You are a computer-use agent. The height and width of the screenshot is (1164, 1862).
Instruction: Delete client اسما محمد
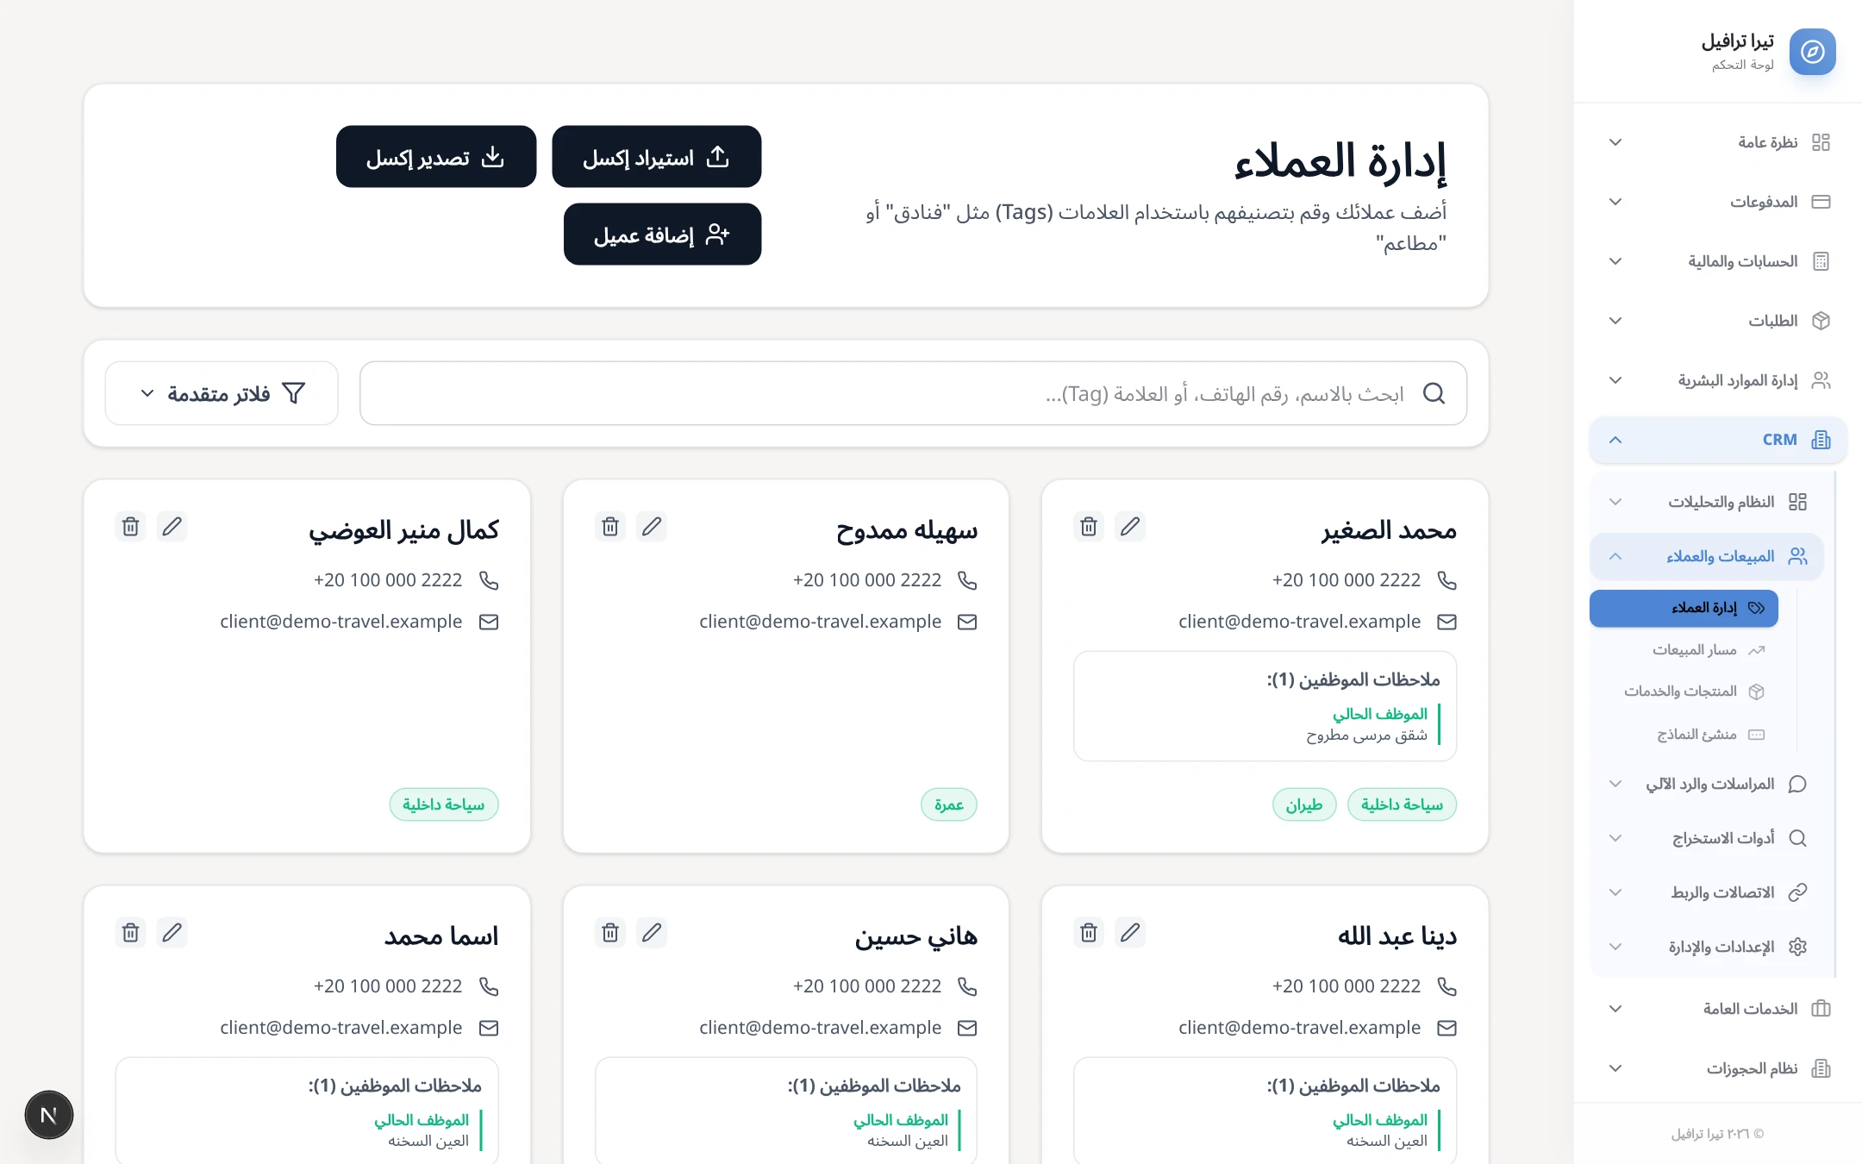point(131,932)
